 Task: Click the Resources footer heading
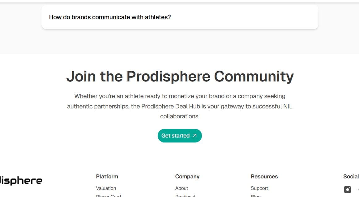[264, 177]
